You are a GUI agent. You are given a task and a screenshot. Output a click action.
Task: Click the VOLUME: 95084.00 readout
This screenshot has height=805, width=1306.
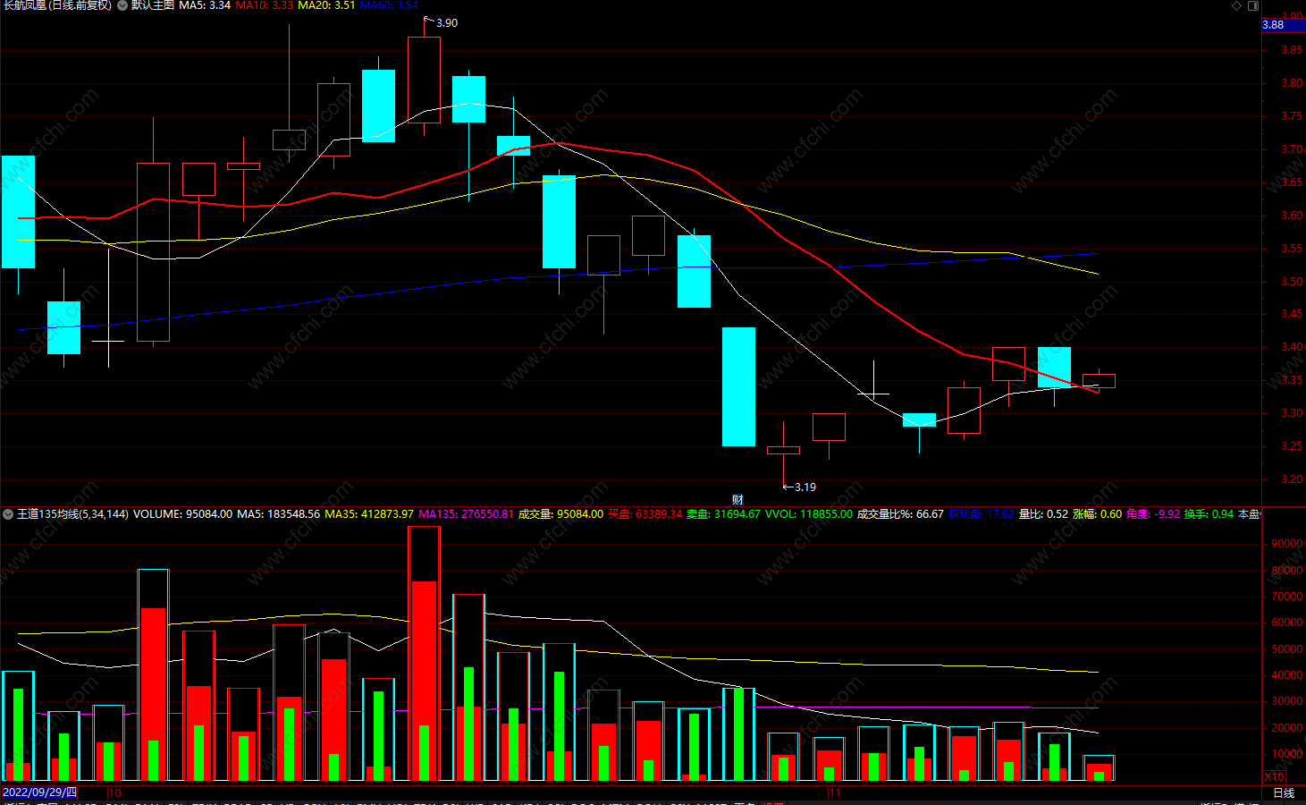tap(182, 514)
